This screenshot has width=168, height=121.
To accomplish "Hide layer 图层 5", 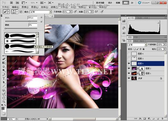I will [129, 64].
